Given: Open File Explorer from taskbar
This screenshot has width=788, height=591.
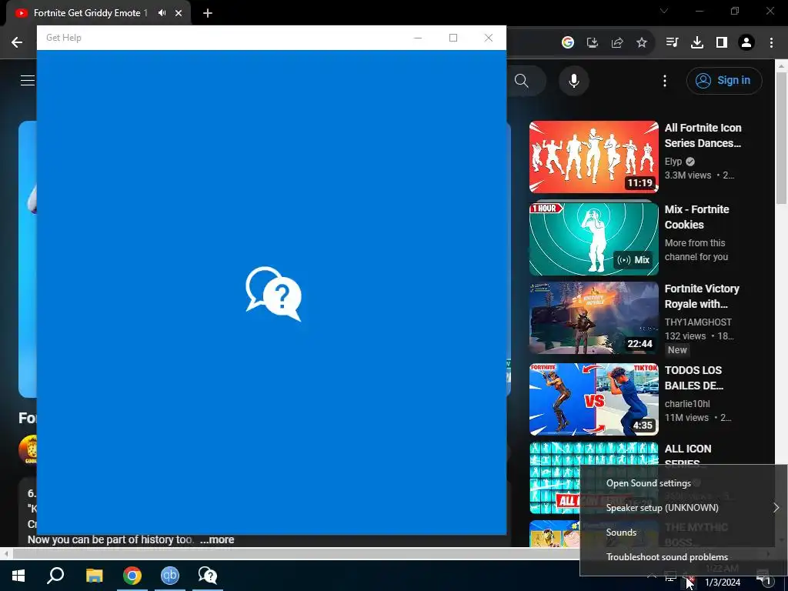Looking at the screenshot, I should [x=94, y=576].
